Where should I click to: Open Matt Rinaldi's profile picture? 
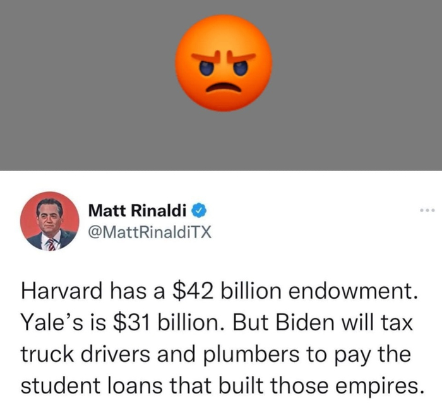tap(50, 221)
